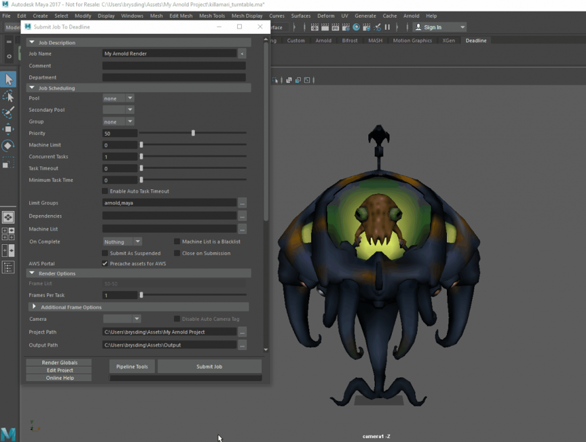The image size is (586, 442).
Task: Open the Arnold menu
Action: pyautogui.click(x=411, y=16)
